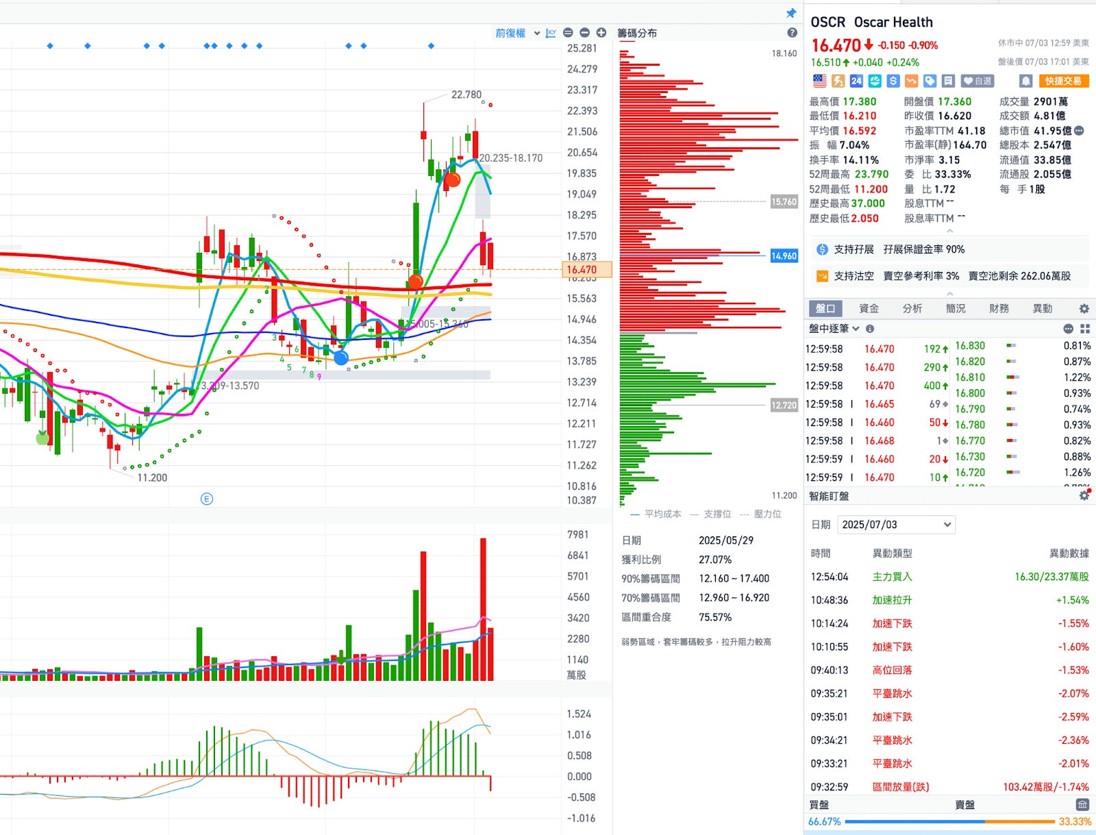Image resolution: width=1096 pixels, height=835 pixels.
Task: Switch to 盤口 tab
Action: pos(825,309)
